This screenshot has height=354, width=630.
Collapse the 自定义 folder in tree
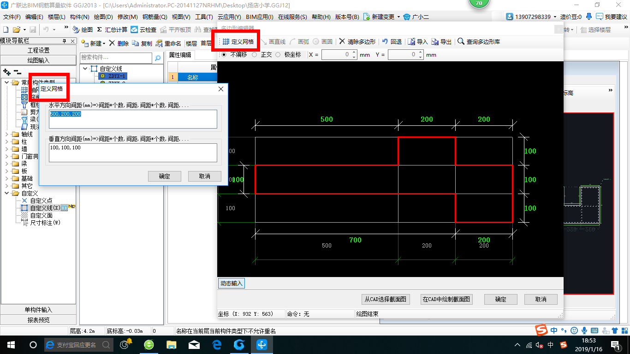(x=6, y=193)
